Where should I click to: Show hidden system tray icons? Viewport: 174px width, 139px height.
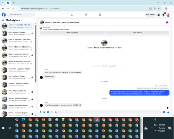[x=152, y=128]
